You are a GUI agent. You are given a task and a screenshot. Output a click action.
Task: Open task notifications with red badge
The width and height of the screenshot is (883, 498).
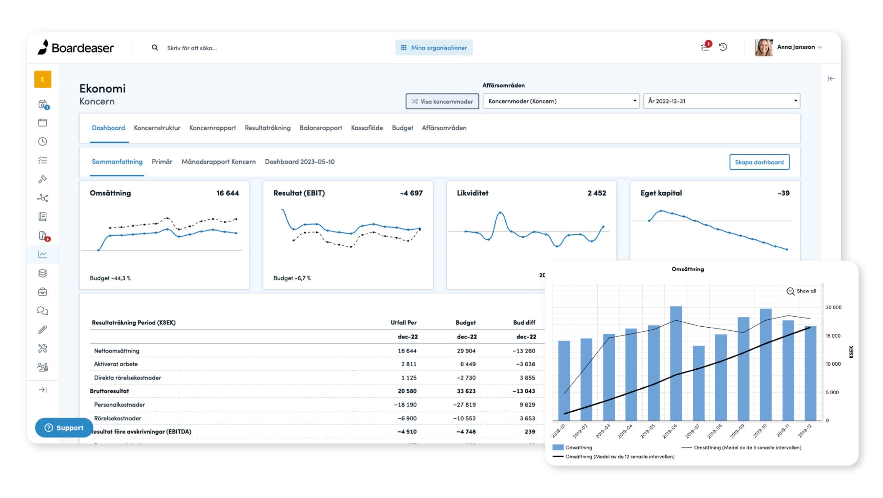coord(705,47)
